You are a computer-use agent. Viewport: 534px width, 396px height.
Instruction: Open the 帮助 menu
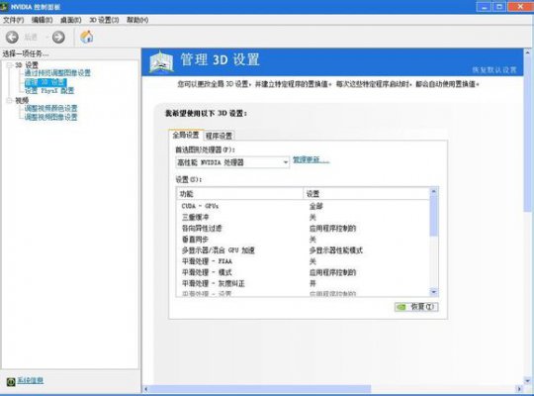tap(137, 20)
